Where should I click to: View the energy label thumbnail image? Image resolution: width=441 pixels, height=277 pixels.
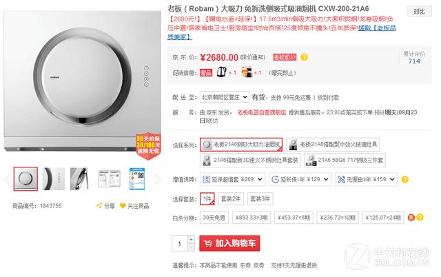click(137, 179)
